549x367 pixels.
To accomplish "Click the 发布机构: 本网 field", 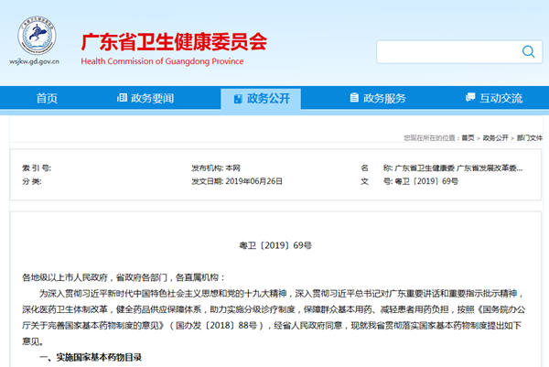I will pyautogui.click(x=216, y=168).
